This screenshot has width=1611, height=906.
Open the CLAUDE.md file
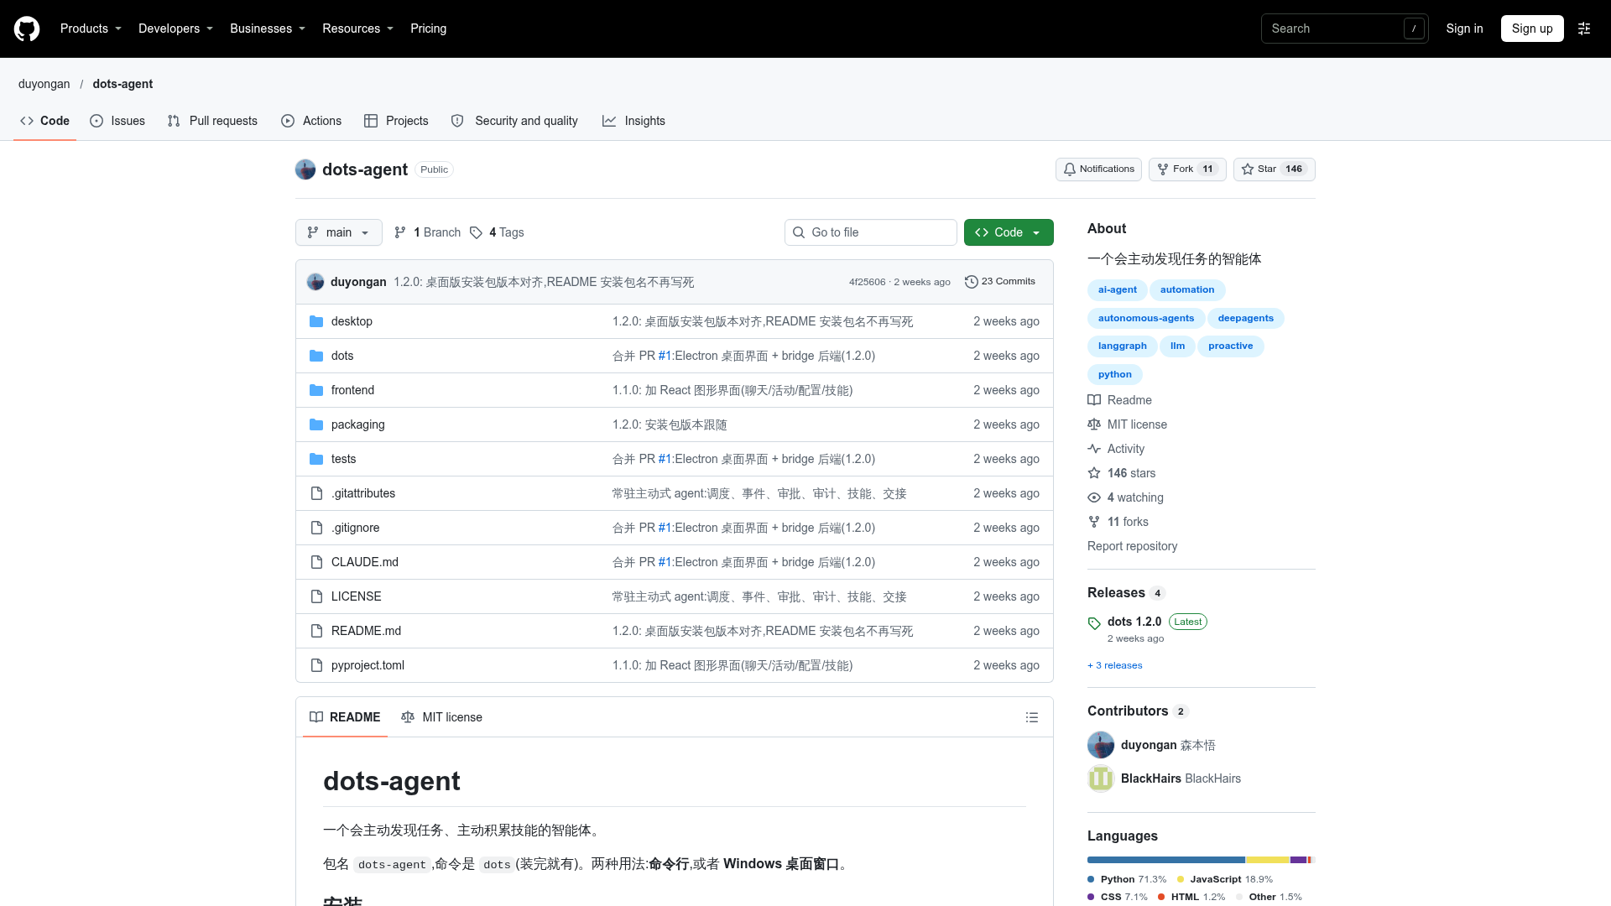point(365,562)
